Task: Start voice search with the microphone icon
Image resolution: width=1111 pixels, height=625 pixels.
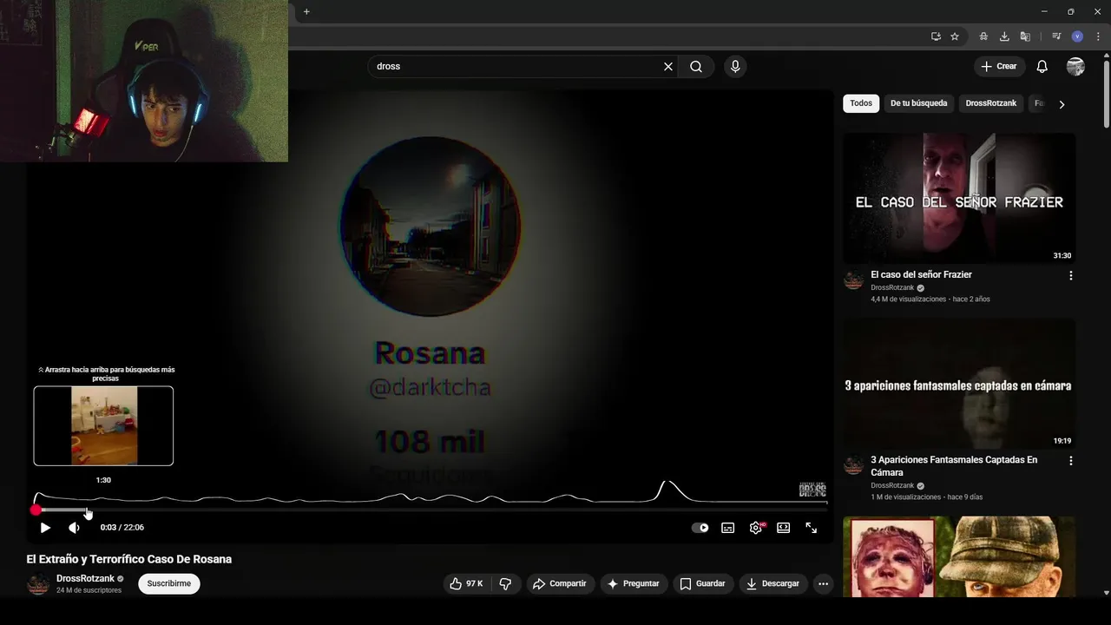Action: (735, 67)
